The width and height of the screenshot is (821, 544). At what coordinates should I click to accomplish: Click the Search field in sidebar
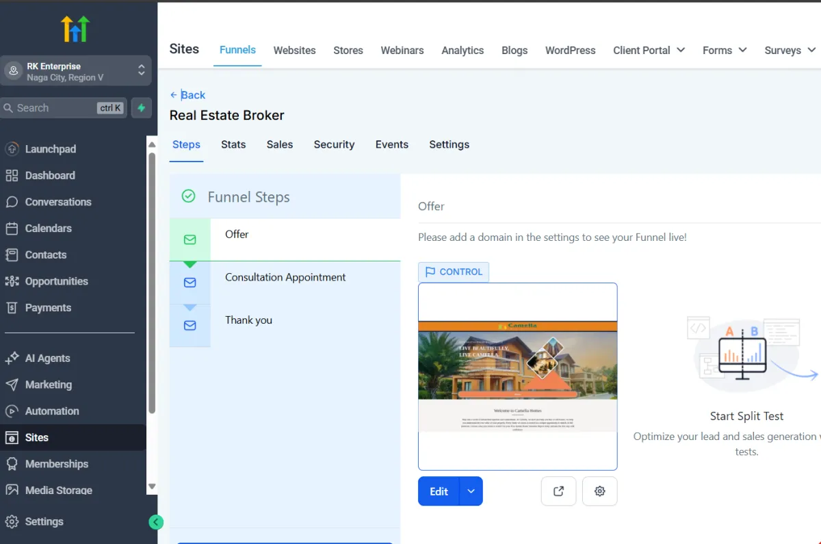coord(64,108)
